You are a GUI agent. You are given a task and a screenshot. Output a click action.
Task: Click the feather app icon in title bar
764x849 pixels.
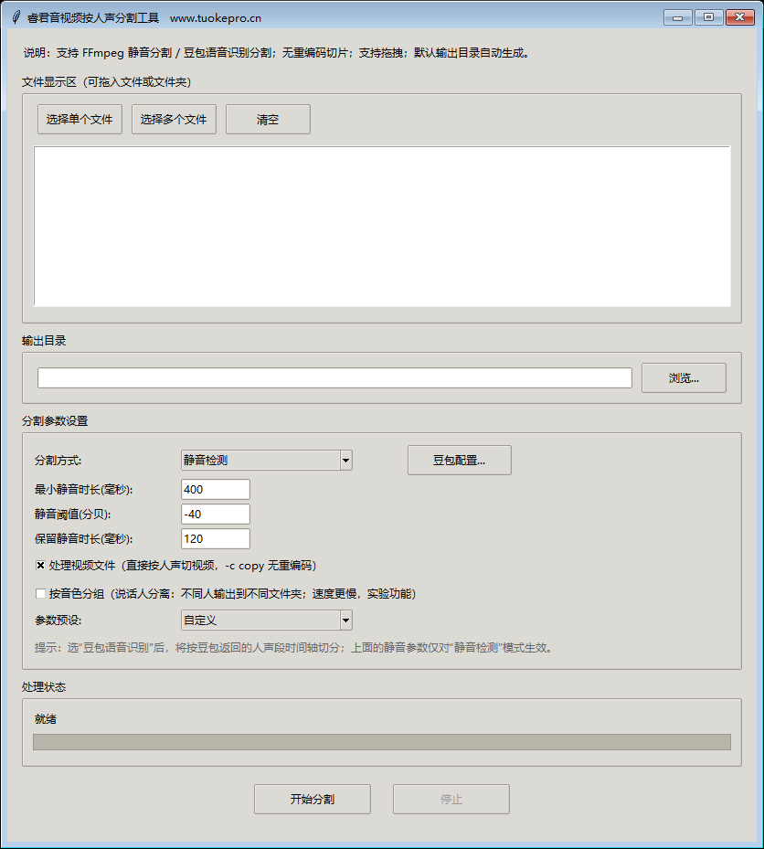pos(16,17)
